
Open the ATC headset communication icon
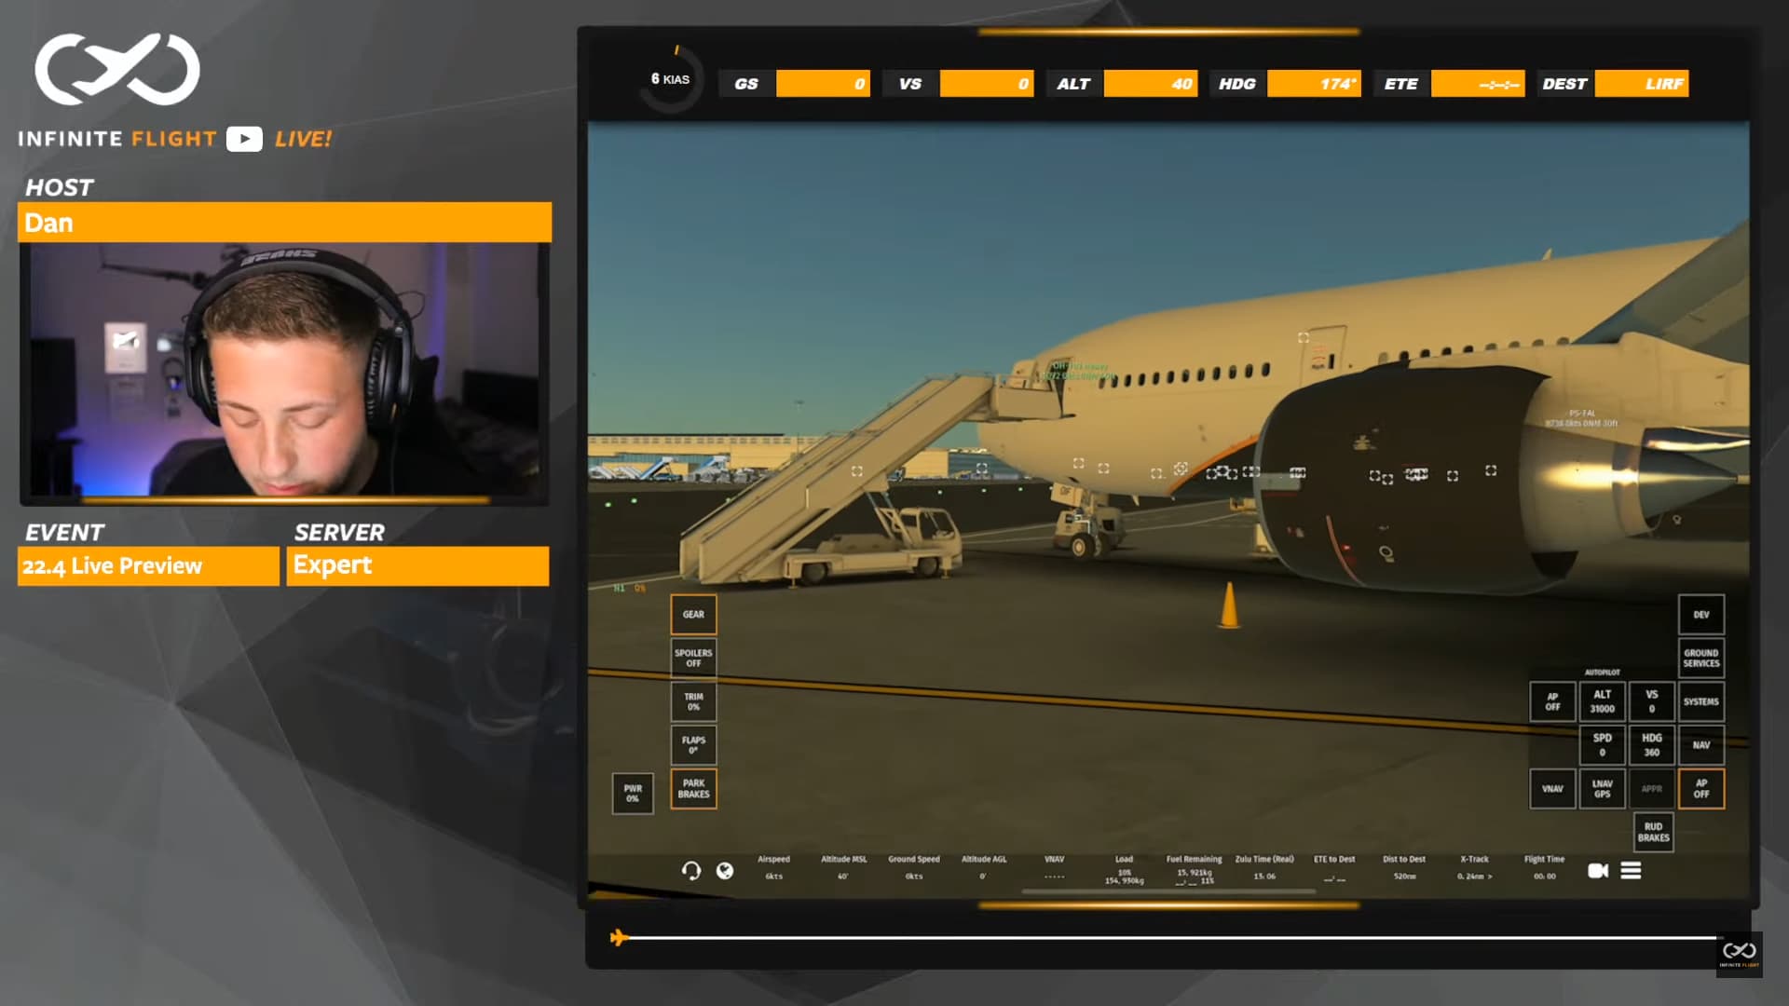(690, 870)
